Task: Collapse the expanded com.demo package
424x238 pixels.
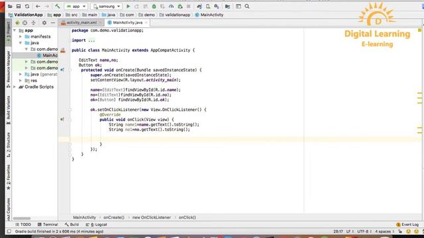Action: click(26, 49)
